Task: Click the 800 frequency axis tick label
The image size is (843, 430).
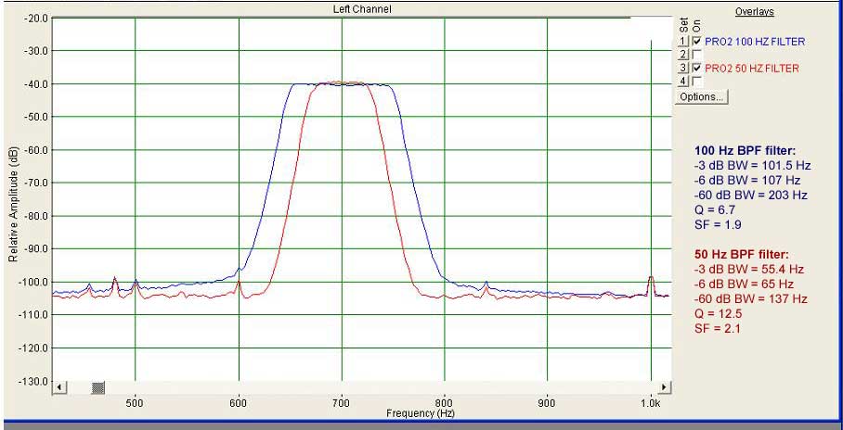Action: pyautogui.click(x=444, y=402)
